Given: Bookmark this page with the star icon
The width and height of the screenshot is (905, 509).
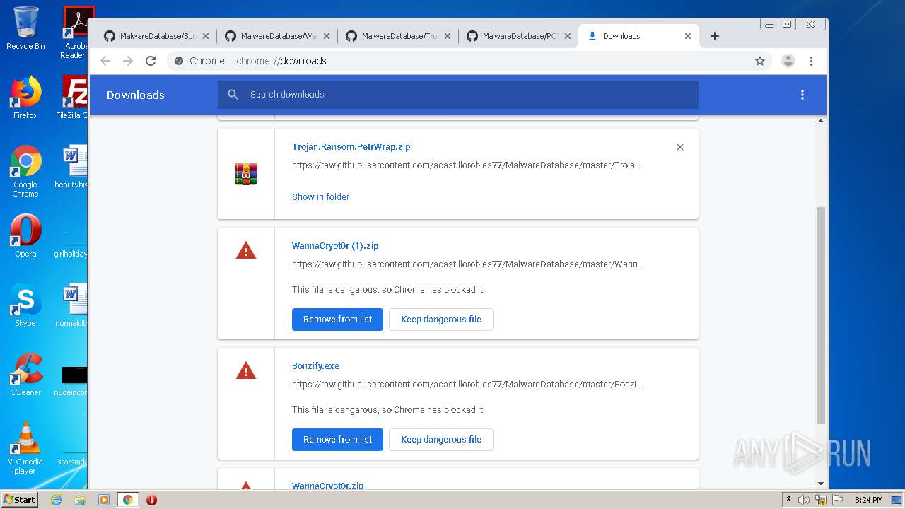Looking at the screenshot, I should tap(760, 61).
